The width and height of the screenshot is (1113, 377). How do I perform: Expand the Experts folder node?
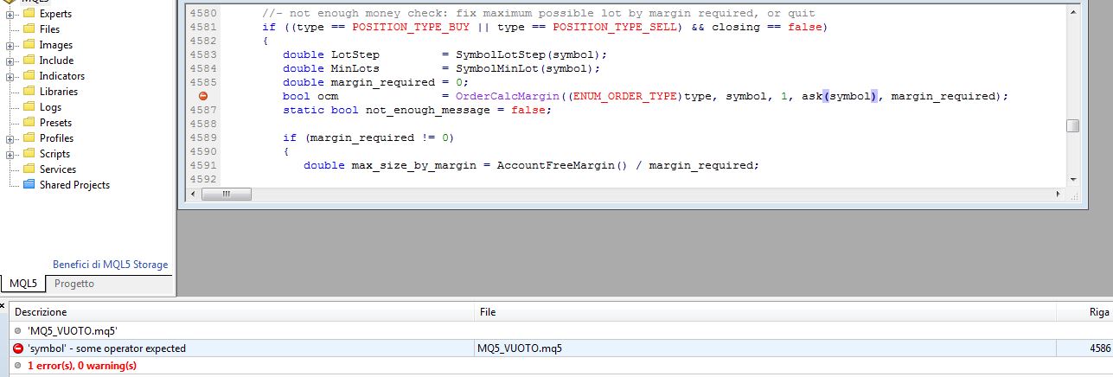(10, 14)
